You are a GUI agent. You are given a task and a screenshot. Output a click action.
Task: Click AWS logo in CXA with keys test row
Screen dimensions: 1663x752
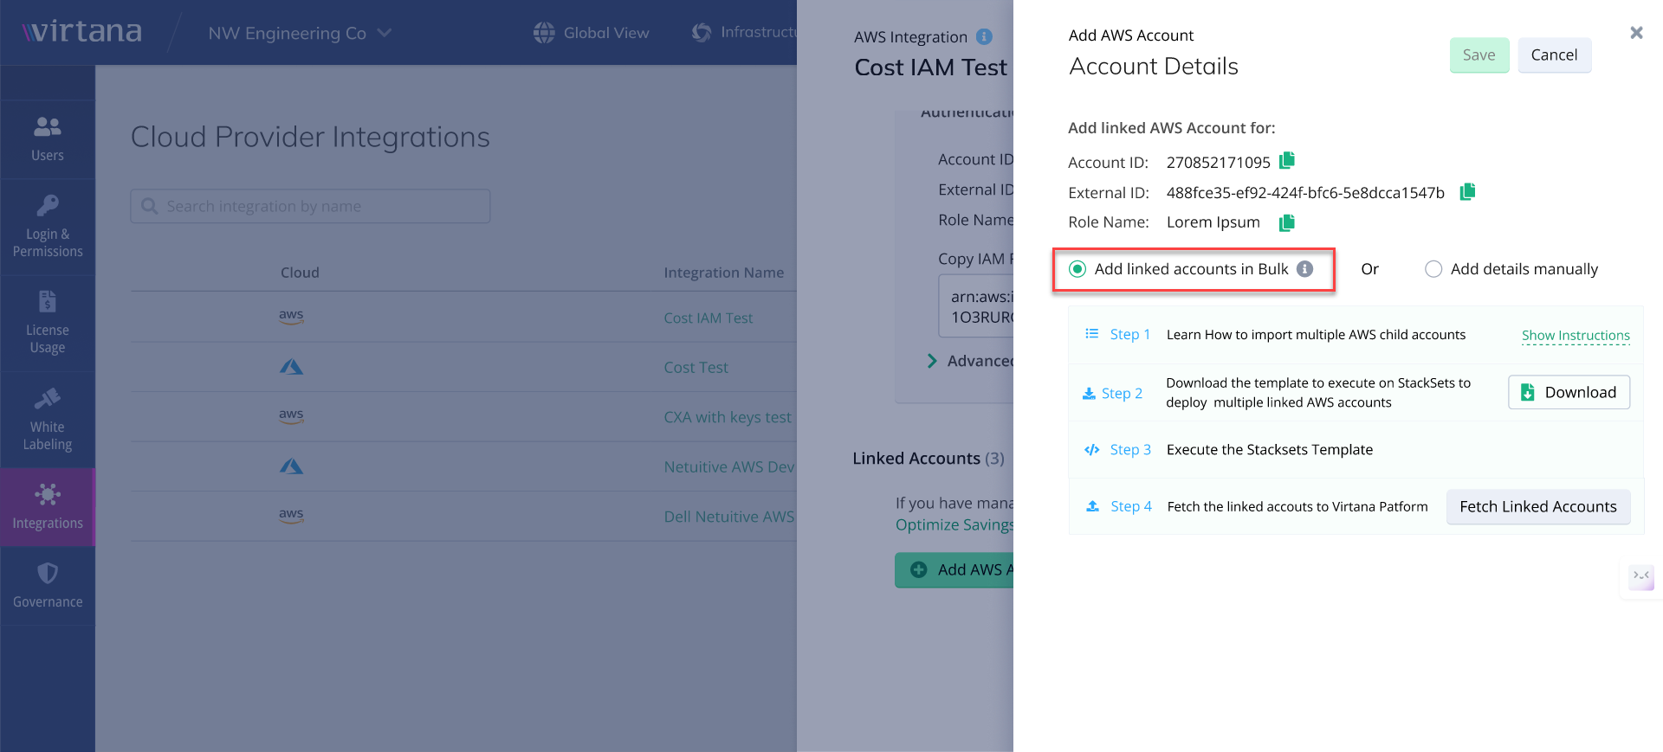point(291,416)
